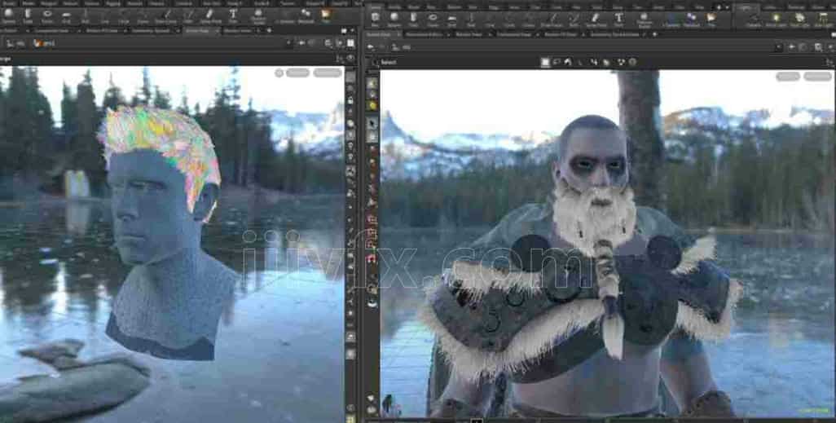Open Geometry Spreadsheet tab in right window

click(614, 34)
